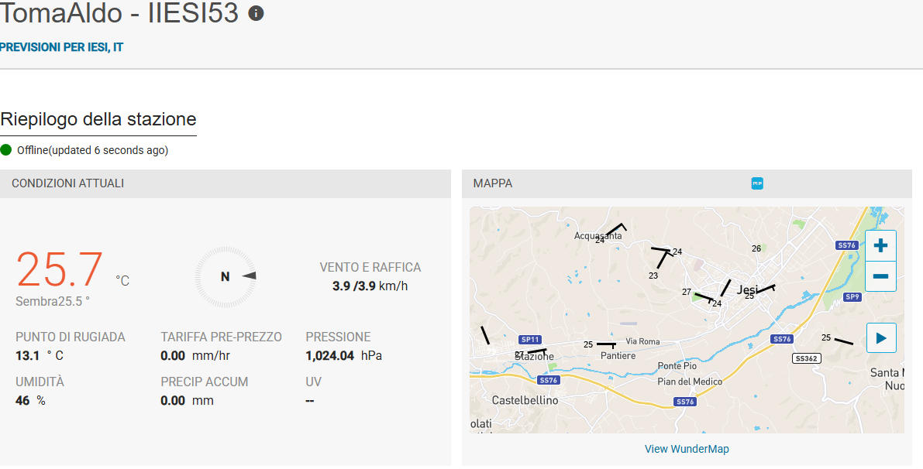Select the station marker showing 26
Image resolution: width=923 pixels, height=469 pixels.
756,248
